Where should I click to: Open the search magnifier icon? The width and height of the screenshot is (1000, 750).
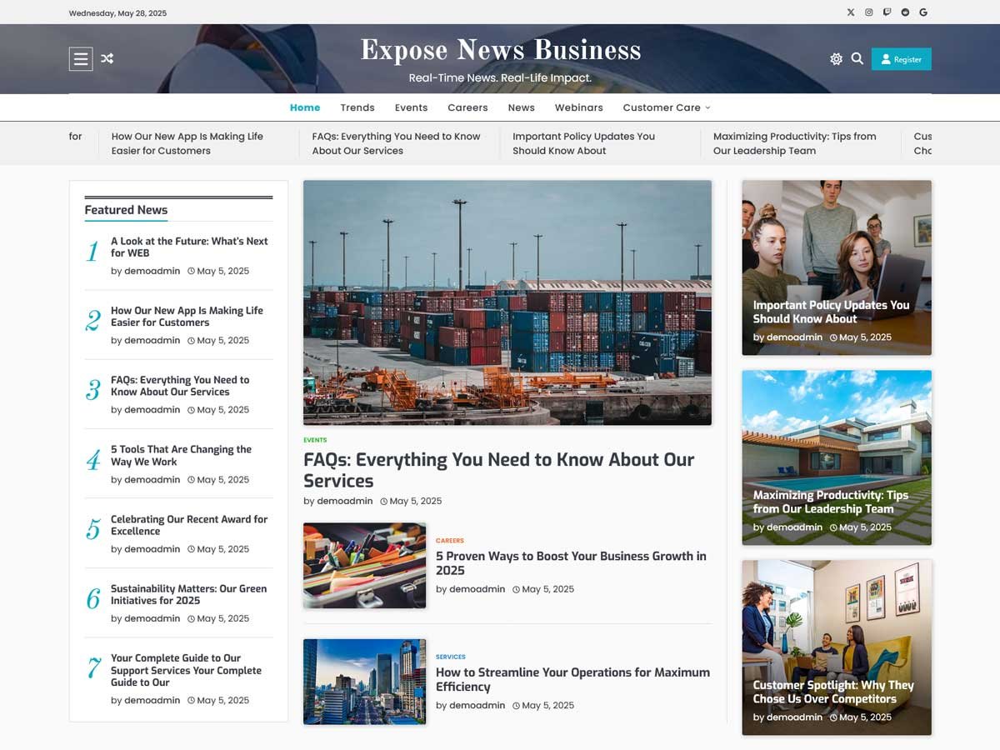pos(857,58)
